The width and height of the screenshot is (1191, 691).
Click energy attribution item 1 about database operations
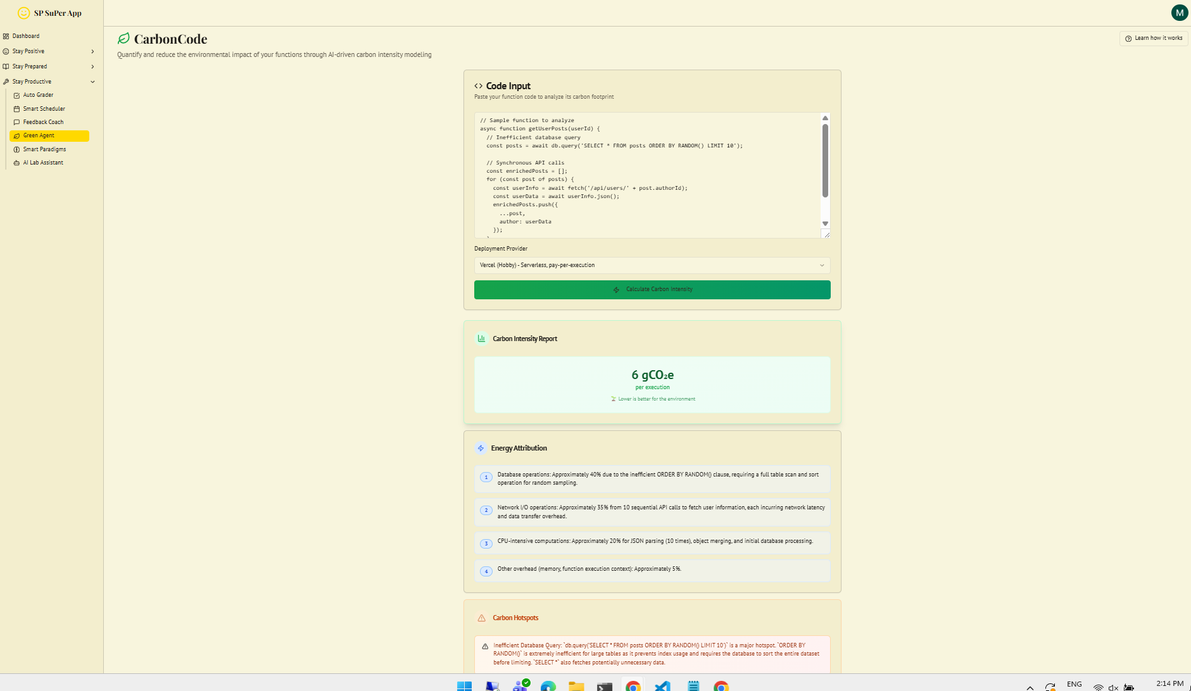pyautogui.click(x=652, y=479)
